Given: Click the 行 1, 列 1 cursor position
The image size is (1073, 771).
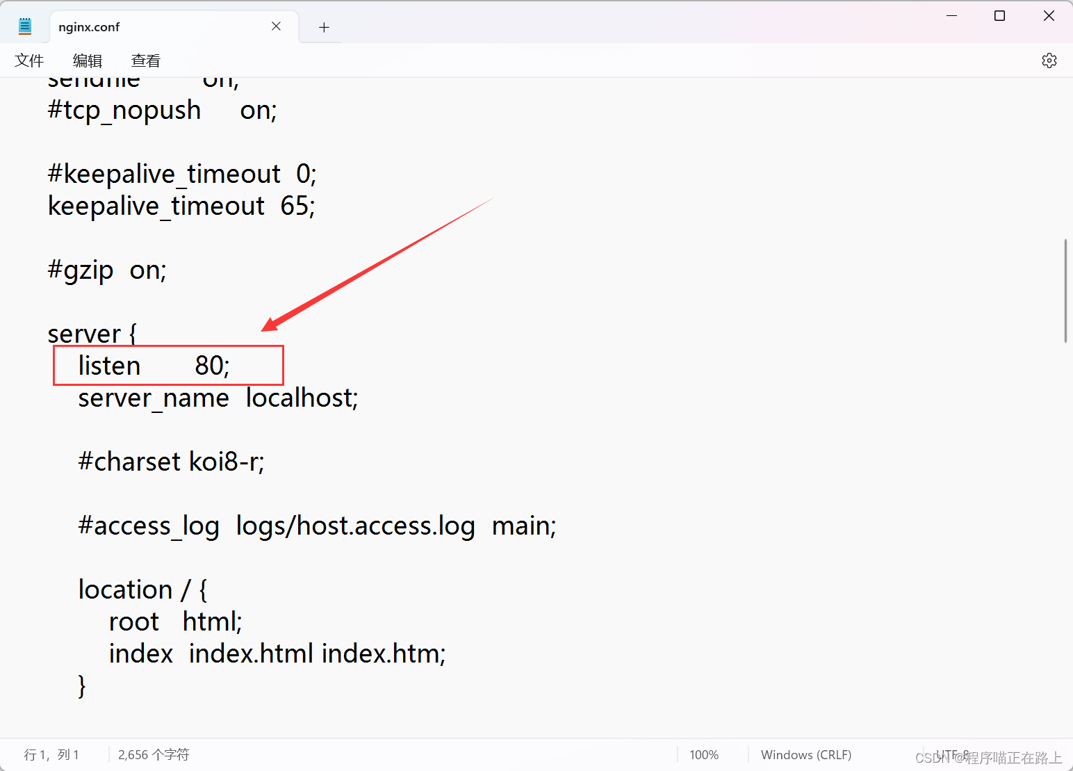Looking at the screenshot, I should (51, 755).
